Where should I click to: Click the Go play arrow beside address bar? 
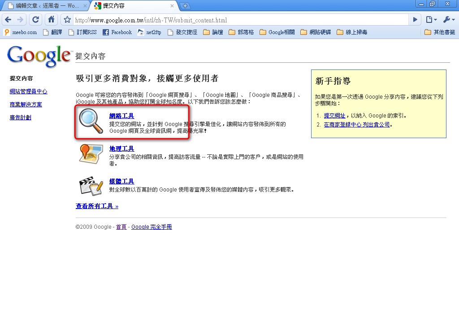[415, 20]
